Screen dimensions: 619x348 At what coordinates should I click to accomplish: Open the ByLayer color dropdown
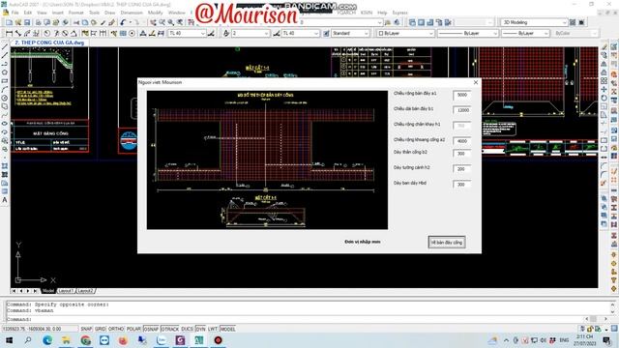(405, 34)
